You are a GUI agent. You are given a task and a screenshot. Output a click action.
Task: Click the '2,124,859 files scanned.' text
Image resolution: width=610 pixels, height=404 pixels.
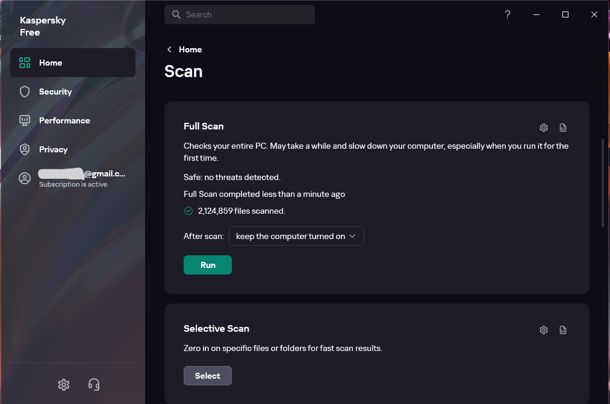click(241, 211)
